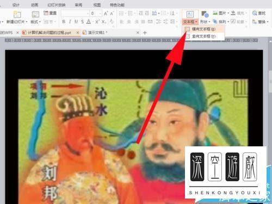
Task: Open the 形状 shapes dropdown
Action: [205, 22]
